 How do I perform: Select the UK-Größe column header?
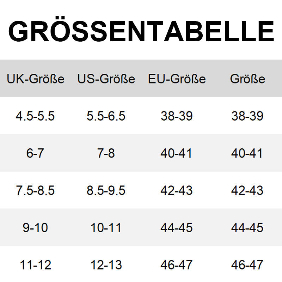(36, 79)
